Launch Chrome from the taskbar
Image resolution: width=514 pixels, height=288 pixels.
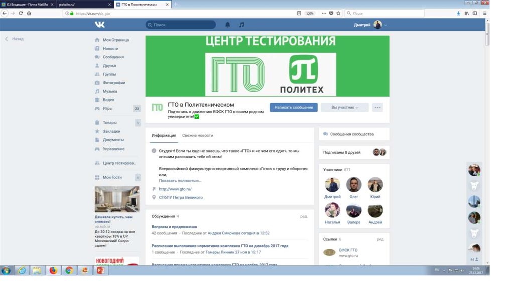tap(69, 270)
